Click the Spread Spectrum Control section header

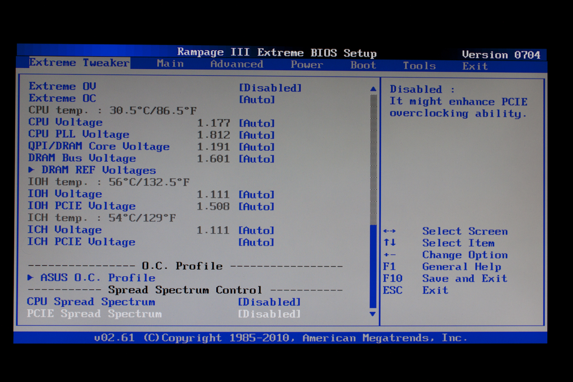(x=185, y=290)
